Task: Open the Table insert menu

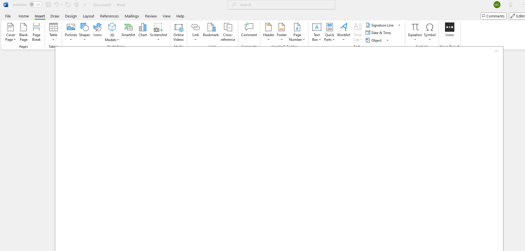Action: coord(53,32)
